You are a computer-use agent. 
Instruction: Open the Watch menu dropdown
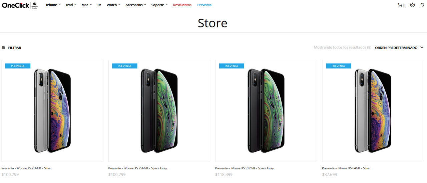point(113,5)
